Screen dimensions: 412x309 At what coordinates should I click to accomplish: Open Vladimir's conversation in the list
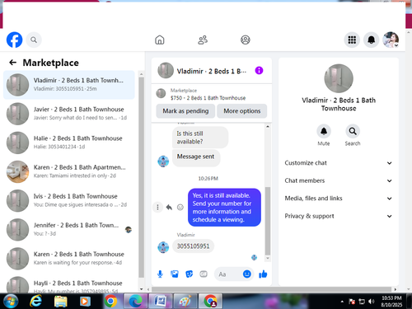[69, 85]
